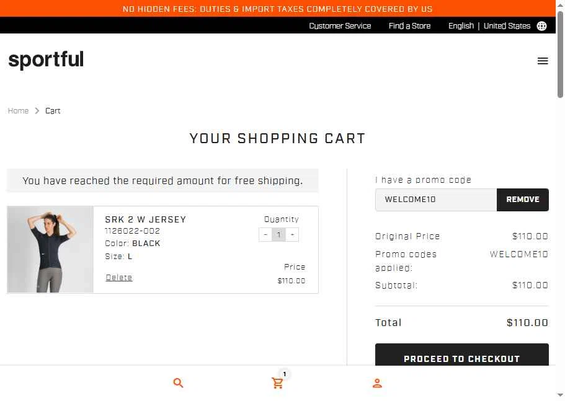Decrease quantity with minus button
This screenshot has height=401, width=565.
pyautogui.click(x=265, y=235)
